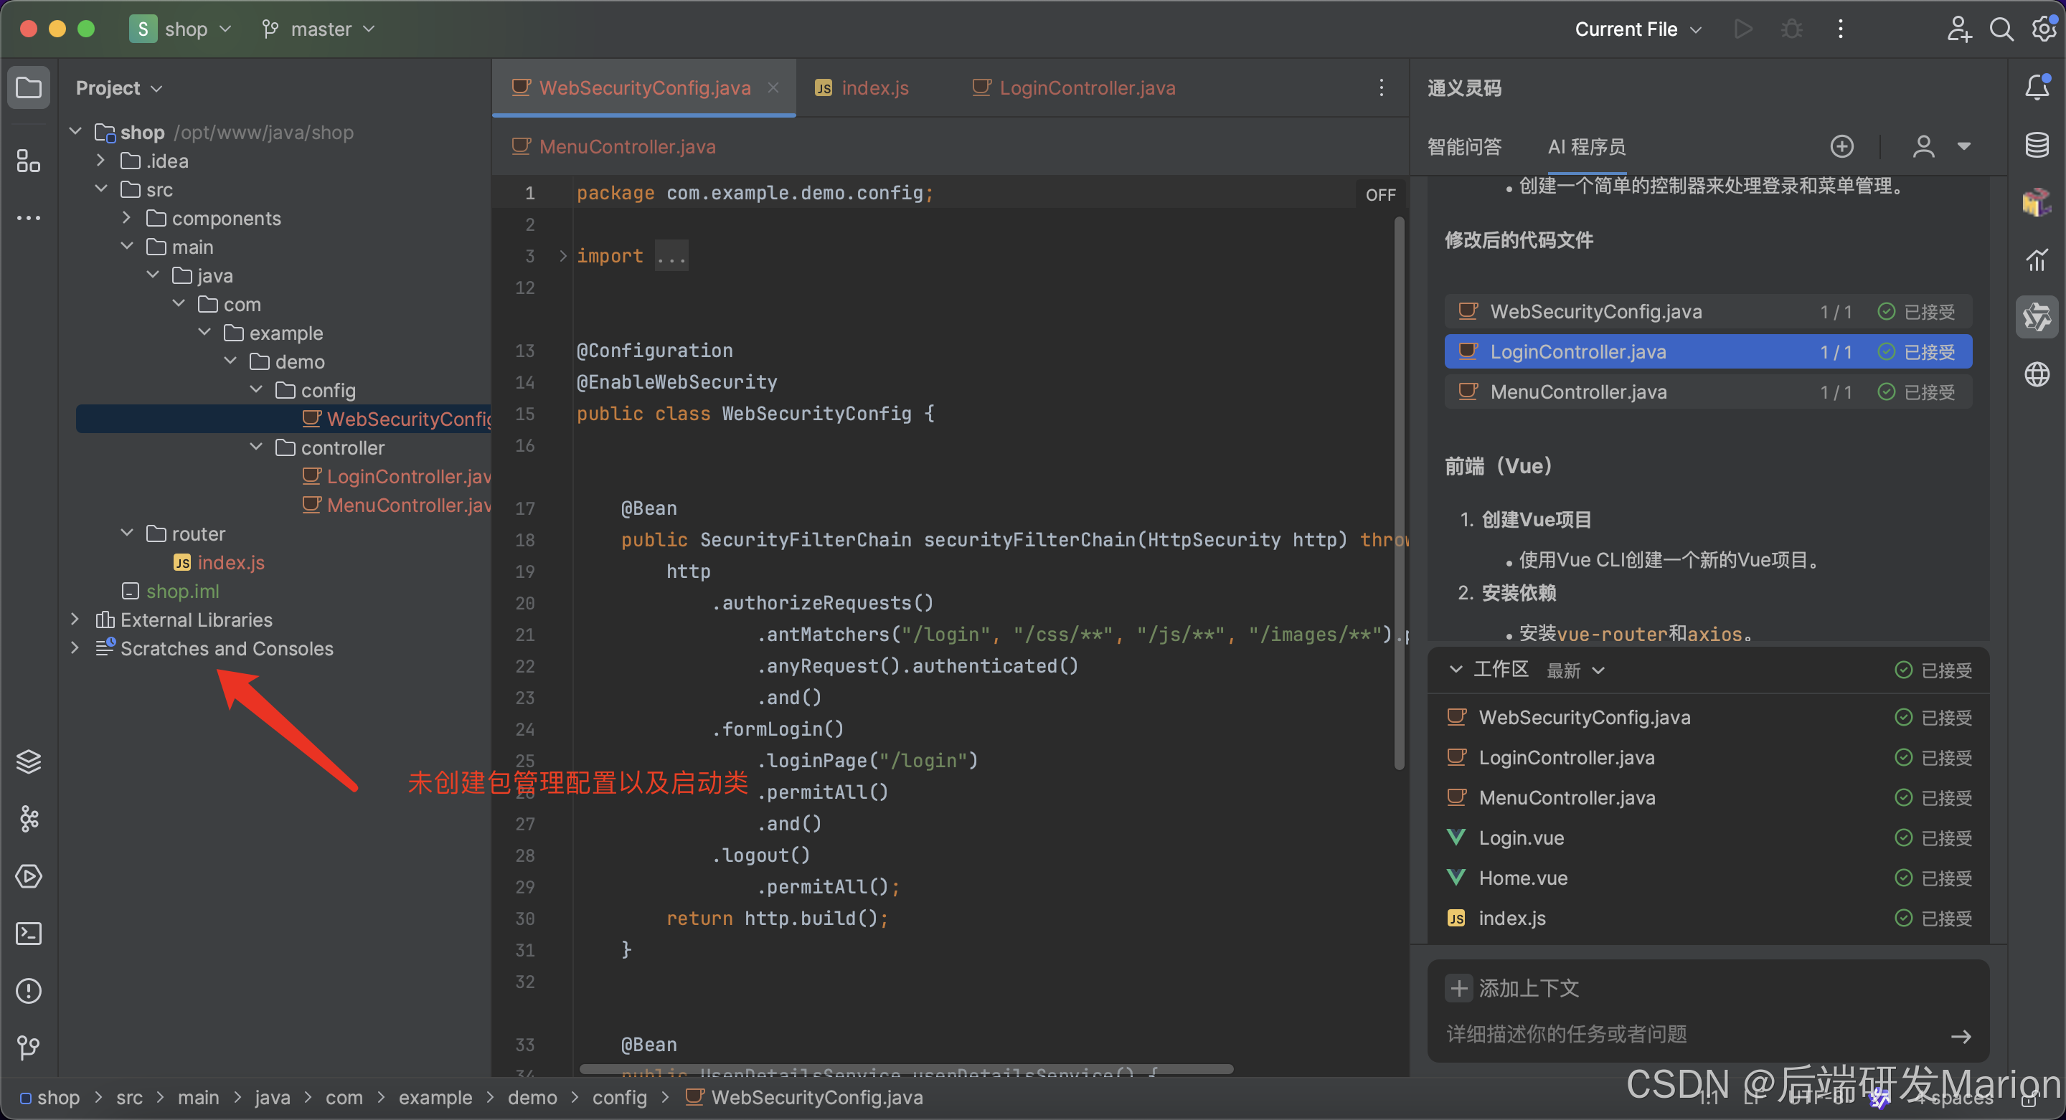
Task: Expand the folded import block
Action: point(563,256)
